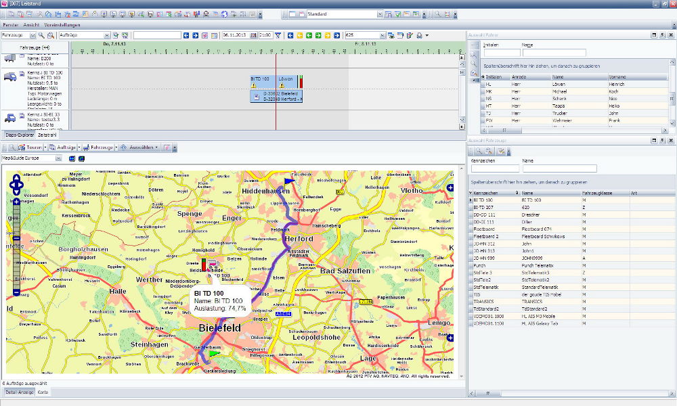Switch to the Zeitstrahl tab
This screenshot has width=677, height=406.
click(x=47, y=135)
